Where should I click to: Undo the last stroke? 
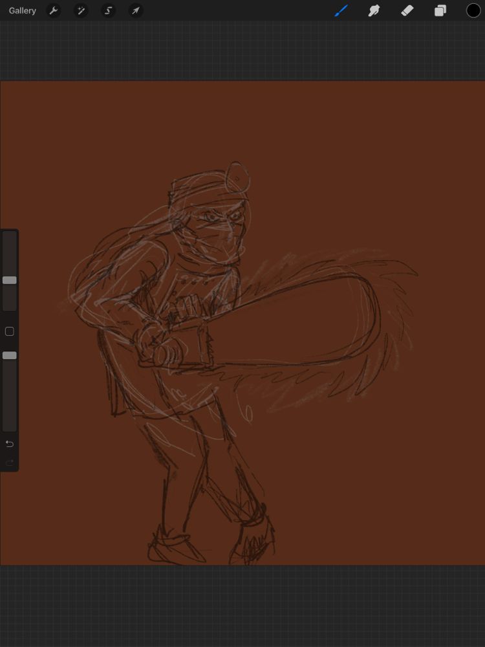pyautogui.click(x=10, y=444)
